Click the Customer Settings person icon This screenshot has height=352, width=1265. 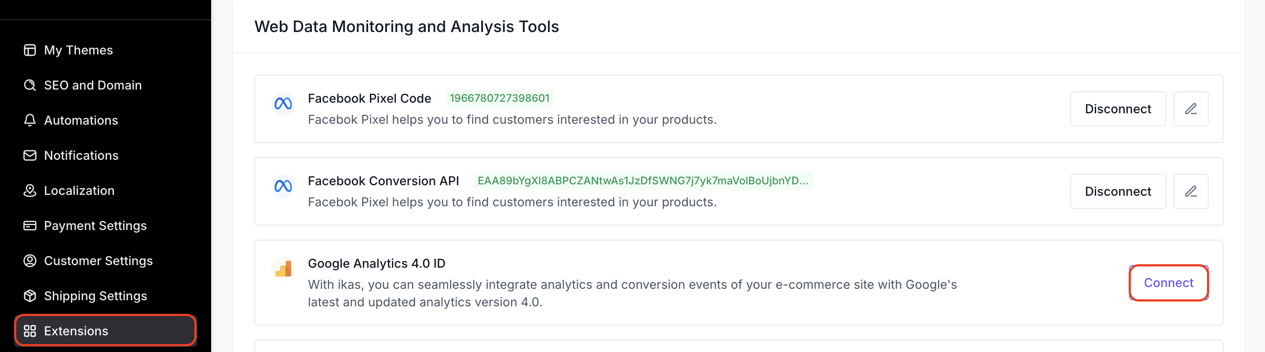30,261
